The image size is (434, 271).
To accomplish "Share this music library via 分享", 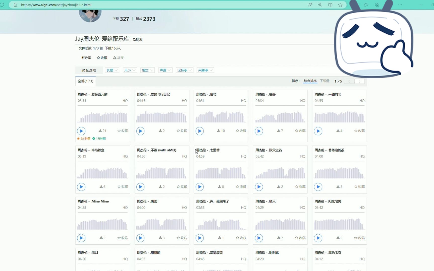I will tap(86, 58).
